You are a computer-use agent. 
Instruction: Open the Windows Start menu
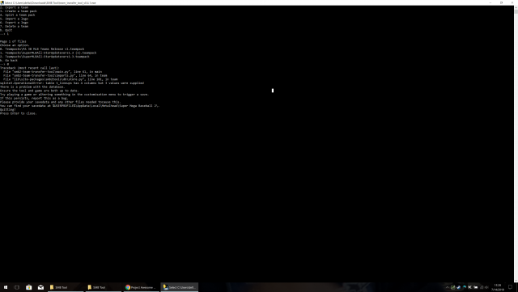6,287
